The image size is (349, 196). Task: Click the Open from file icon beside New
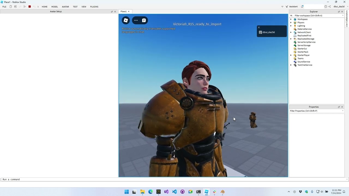pos(15,7)
